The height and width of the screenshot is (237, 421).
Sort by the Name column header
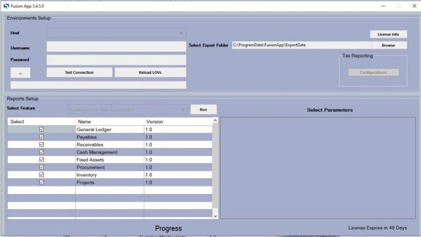(x=109, y=122)
